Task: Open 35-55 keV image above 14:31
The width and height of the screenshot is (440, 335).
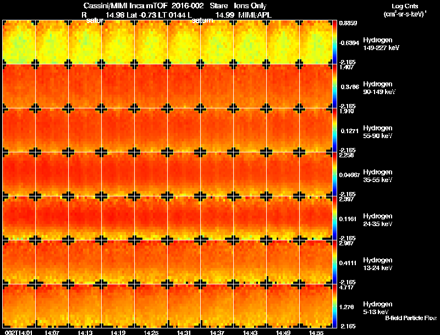Action: 184,174
